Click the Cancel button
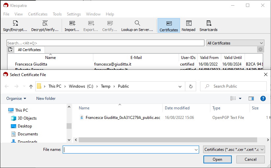Screen dimensions: 271x168 click(251, 159)
